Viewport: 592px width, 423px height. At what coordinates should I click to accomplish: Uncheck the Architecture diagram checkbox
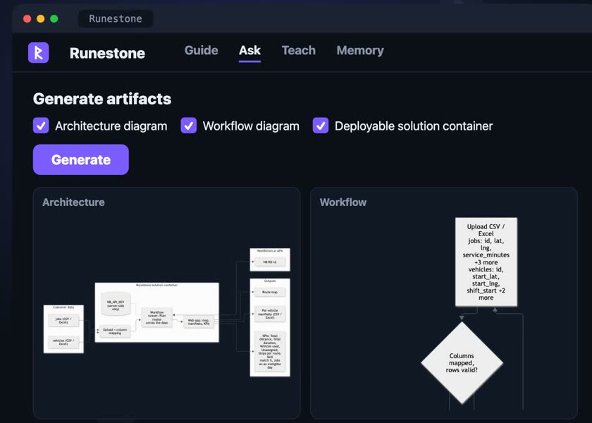[41, 125]
